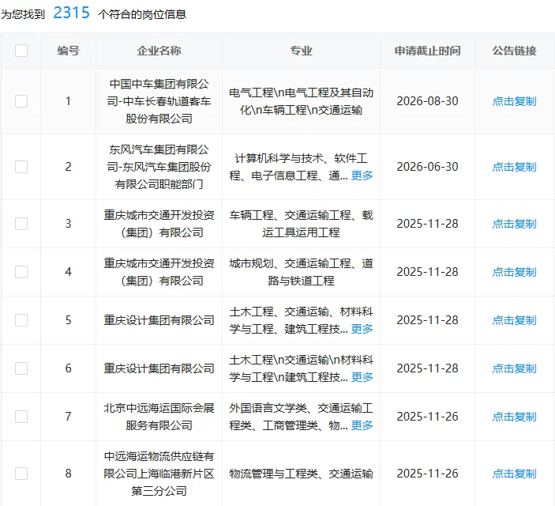Click 重庆城市交通开发投资 company in row 4
The image size is (555, 506).
coord(159,272)
